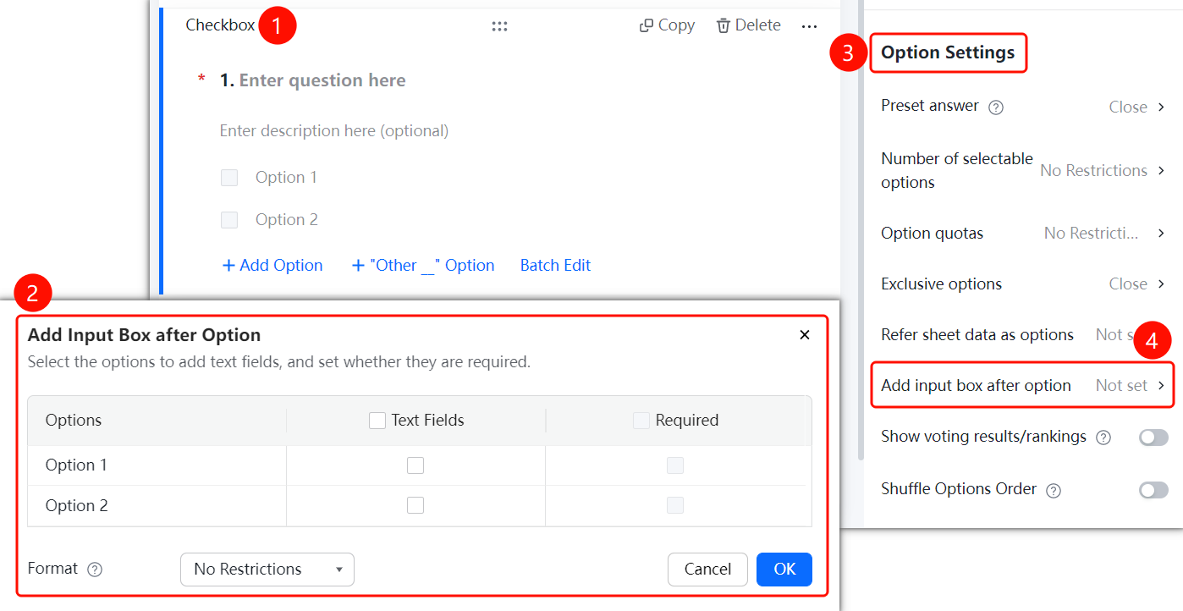
Task: Click the Option 2 label in the question
Action: (x=287, y=220)
